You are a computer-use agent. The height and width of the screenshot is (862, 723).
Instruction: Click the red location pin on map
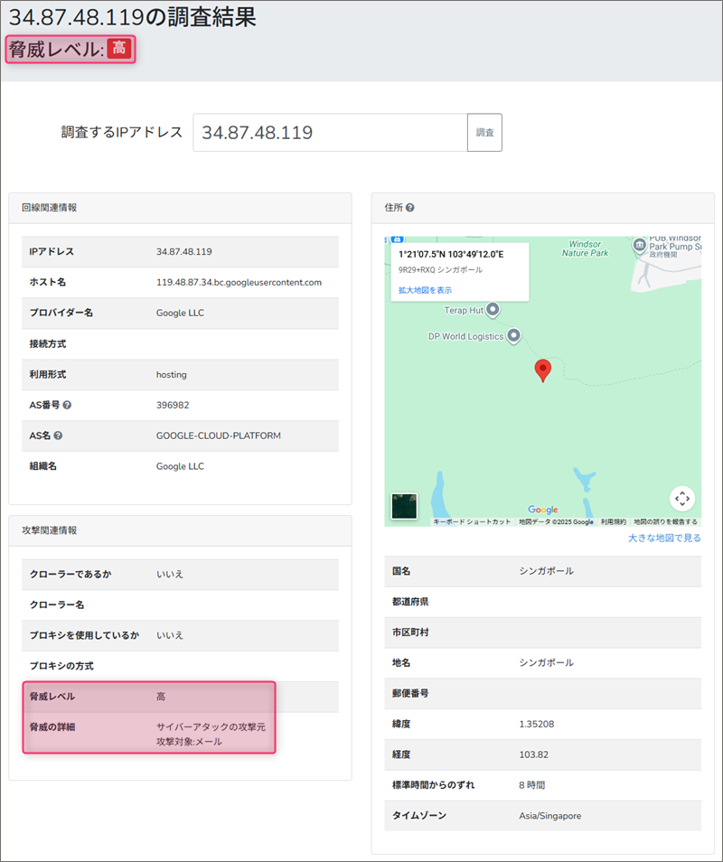[542, 370]
